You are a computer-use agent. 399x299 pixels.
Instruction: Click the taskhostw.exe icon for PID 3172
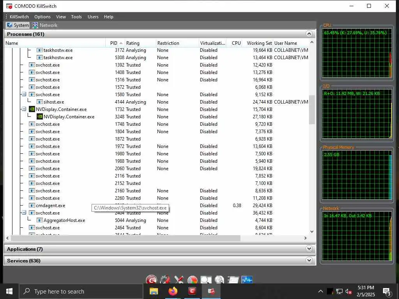coord(40,50)
